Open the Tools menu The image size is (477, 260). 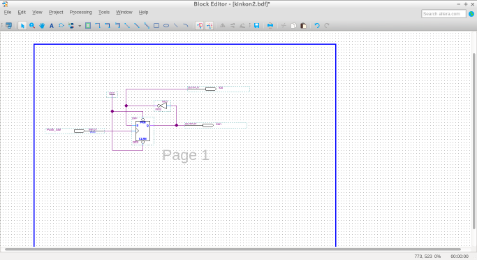pyautogui.click(x=104, y=12)
